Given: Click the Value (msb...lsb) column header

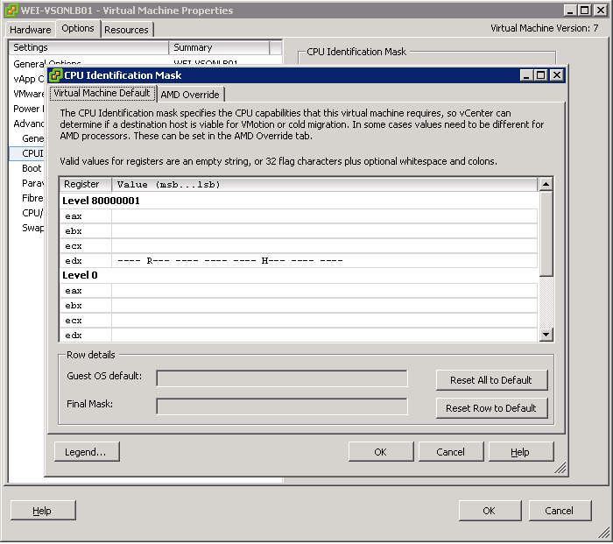Looking at the screenshot, I should click(325, 184).
